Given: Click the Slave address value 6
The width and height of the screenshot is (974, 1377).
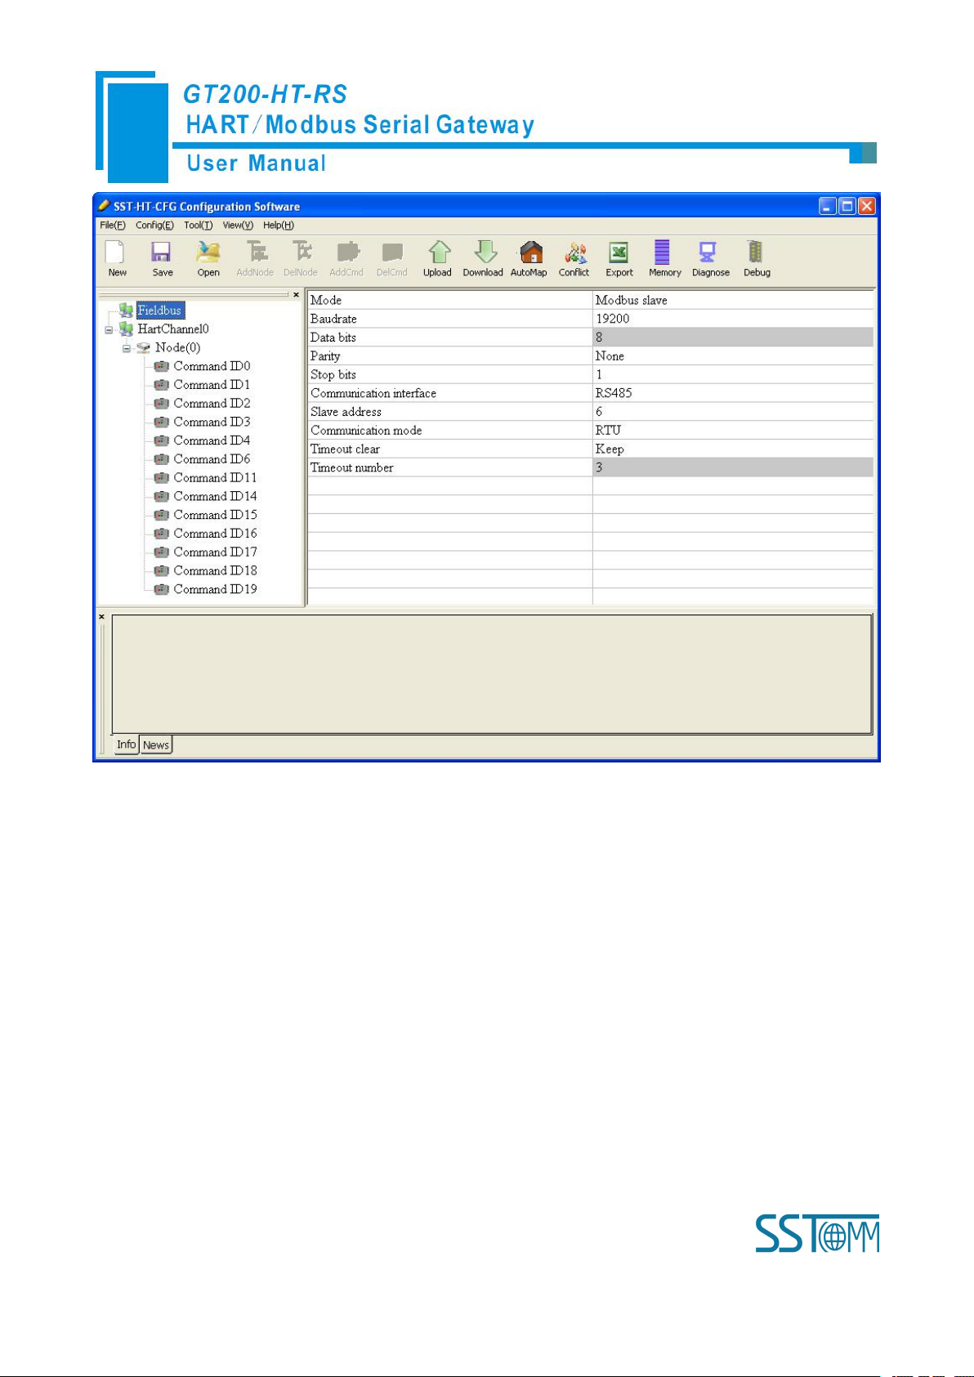Looking at the screenshot, I should [x=733, y=412].
